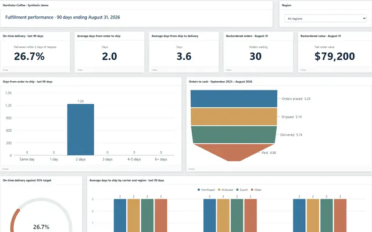Image resolution: width=372 pixels, height=232 pixels.
Task: Click the Paid 4.8K funnel label
Action: click(269, 153)
